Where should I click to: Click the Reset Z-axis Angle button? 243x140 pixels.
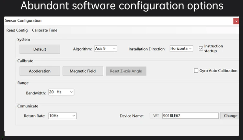coord(126,71)
